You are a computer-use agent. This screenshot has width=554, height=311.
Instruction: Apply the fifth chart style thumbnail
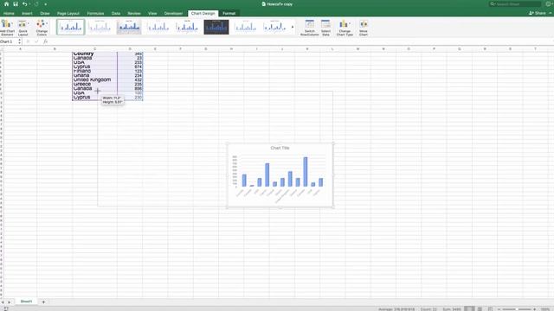point(187,27)
